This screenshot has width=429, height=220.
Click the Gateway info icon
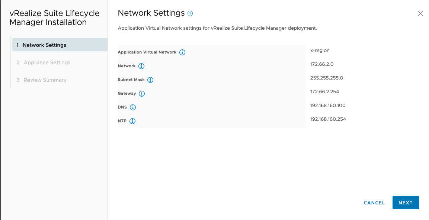pyautogui.click(x=141, y=94)
